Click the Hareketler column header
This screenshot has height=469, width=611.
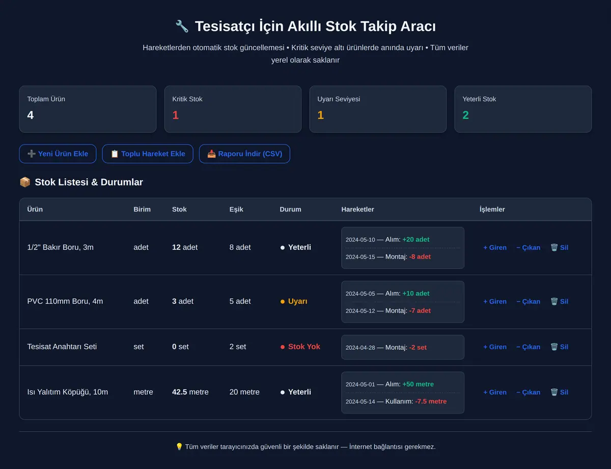[357, 209]
